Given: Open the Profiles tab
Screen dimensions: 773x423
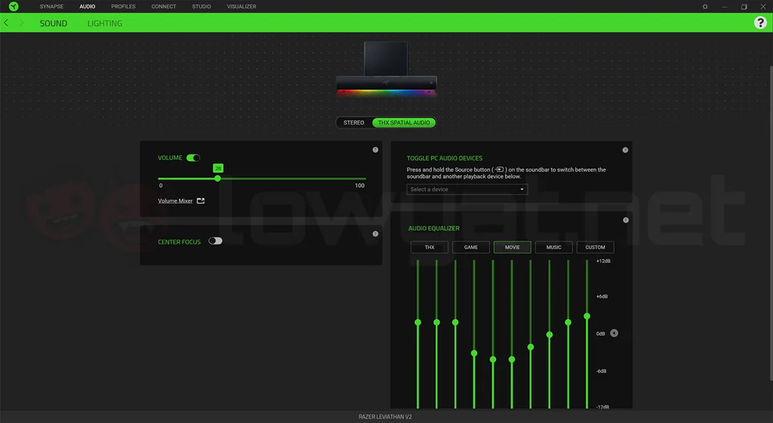Looking at the screenshot, I should click(123, 6).
